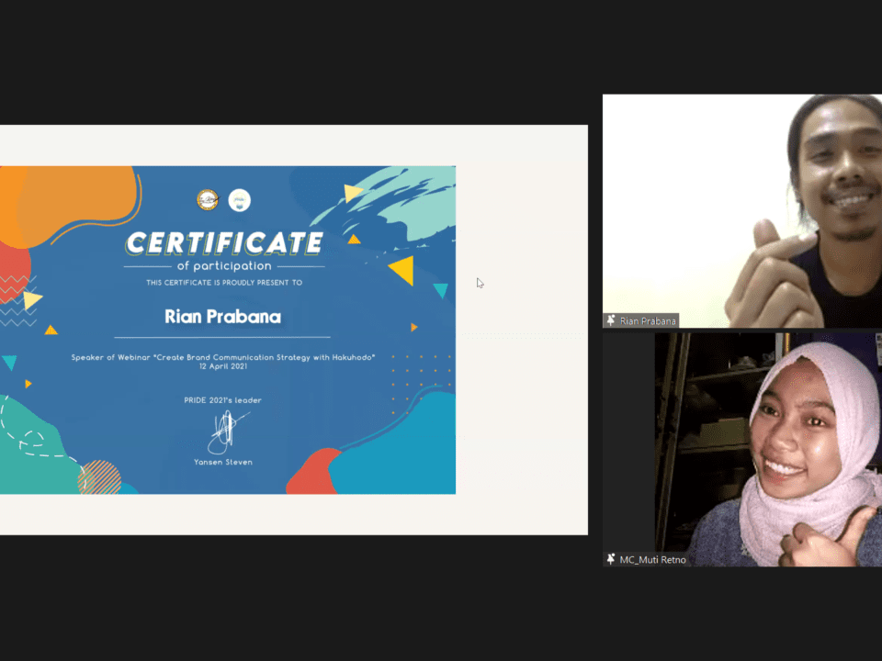Click the Rian Prabana name label on video
The width and height of the screenshot is (882, 661).
[x=648, y=320]
